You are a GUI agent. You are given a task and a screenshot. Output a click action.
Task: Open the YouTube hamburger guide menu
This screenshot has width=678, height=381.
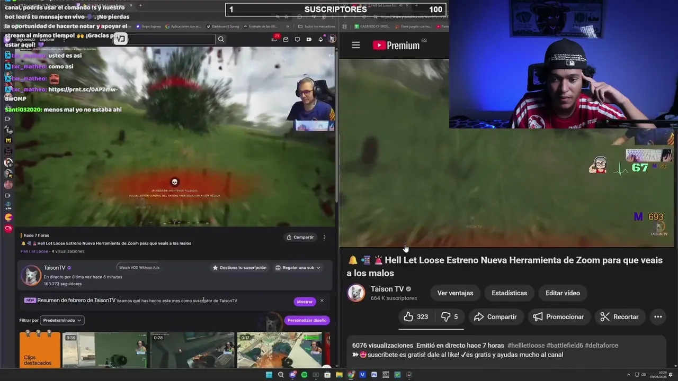[356, 46]
